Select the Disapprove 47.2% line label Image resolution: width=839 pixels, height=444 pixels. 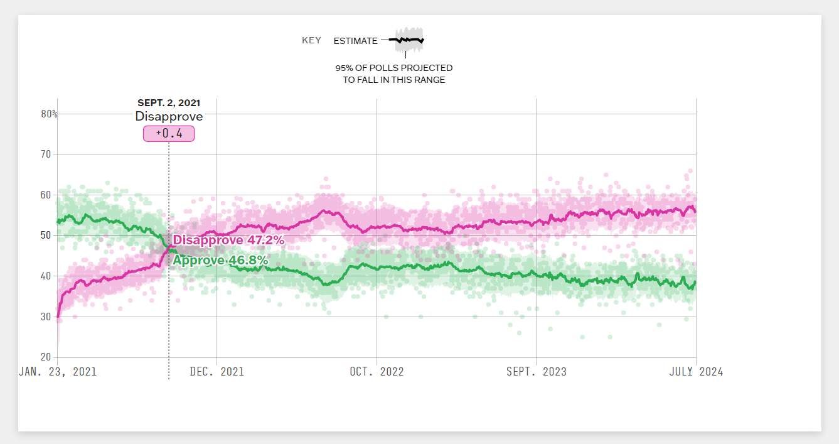coord(228,240)
